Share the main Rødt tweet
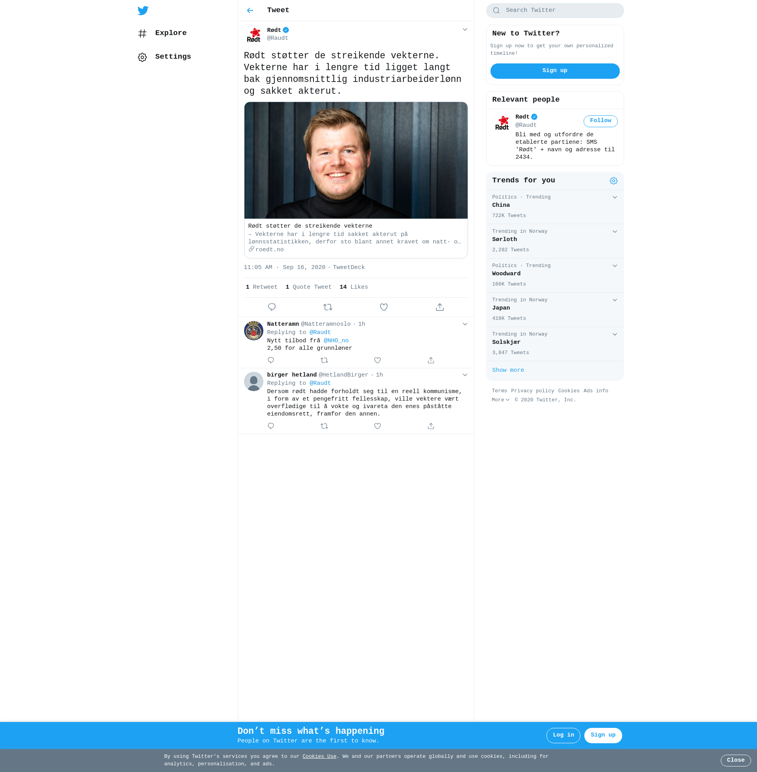 [440, 307]
